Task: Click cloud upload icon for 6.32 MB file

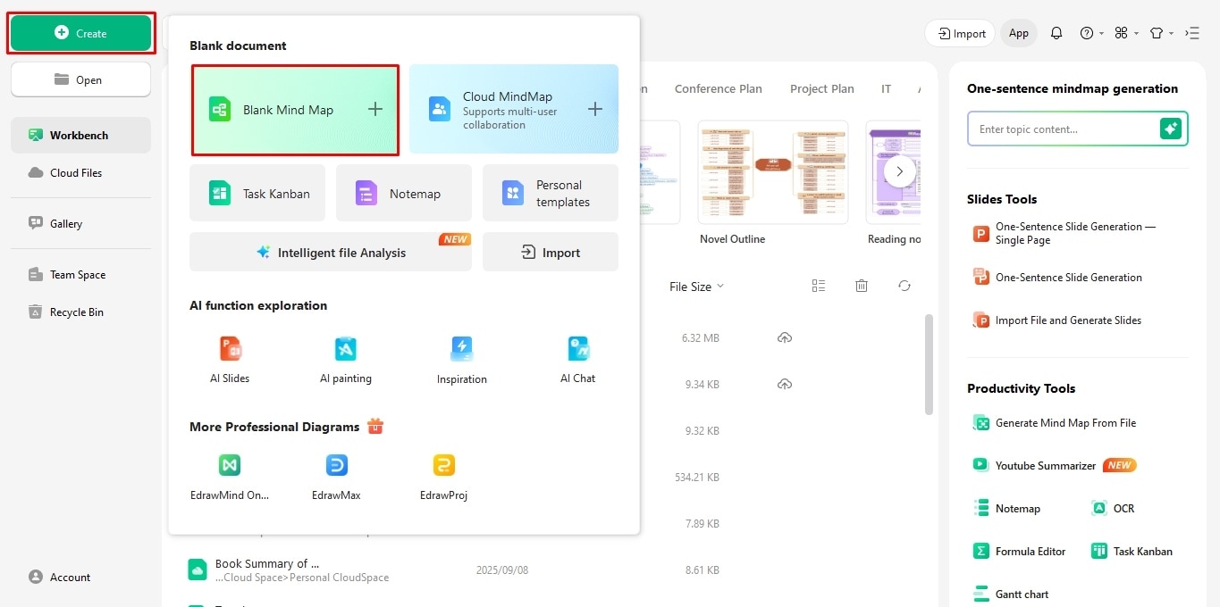Action: [x=785, y=337]
